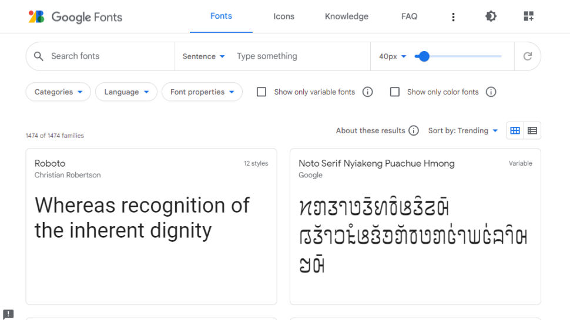Open the Knowledge tab
The width and height of the screenshot is (570, 320).
point(347,16)
